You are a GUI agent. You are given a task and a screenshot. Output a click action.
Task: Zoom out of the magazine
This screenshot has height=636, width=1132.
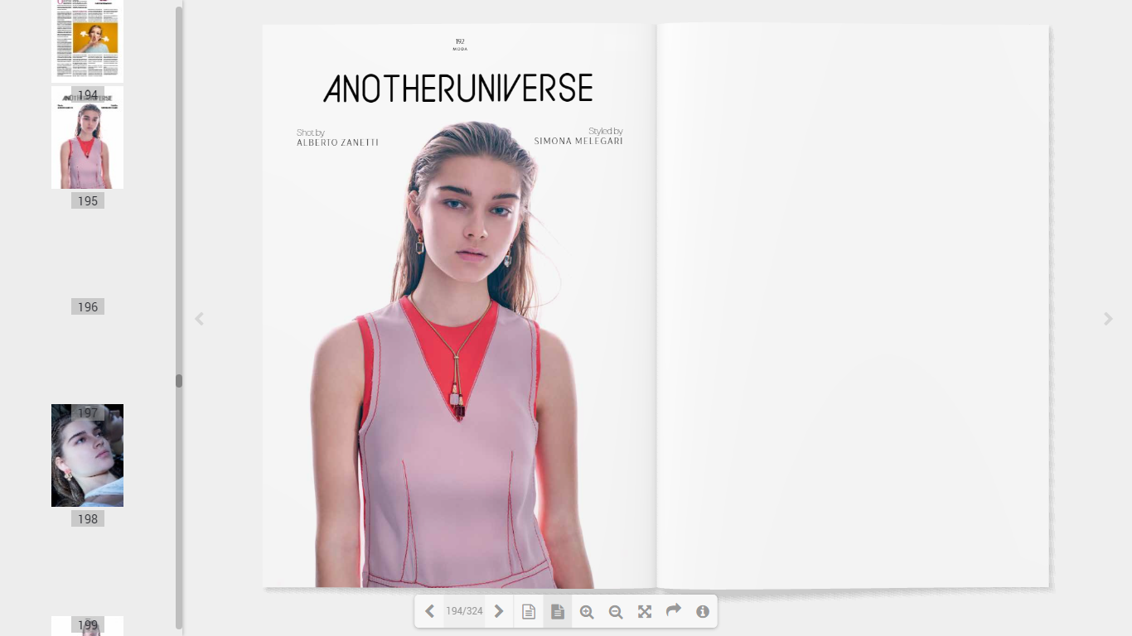coord(616,612)
